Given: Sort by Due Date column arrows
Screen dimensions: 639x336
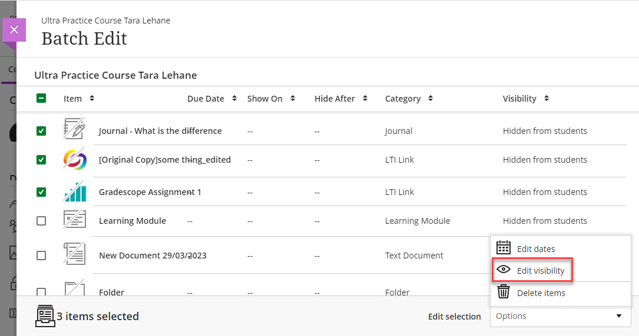Looking at the screenshot, I should tap(234, 98).
